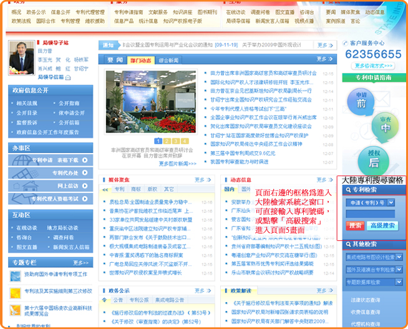Click the << arrow in 媒体聚焦 tabs
Image resolution: width=408 pixels, height=329 pixels.
[x=105, y=190]
